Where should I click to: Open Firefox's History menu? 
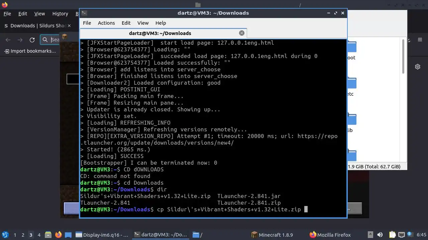tap(60, 14)
